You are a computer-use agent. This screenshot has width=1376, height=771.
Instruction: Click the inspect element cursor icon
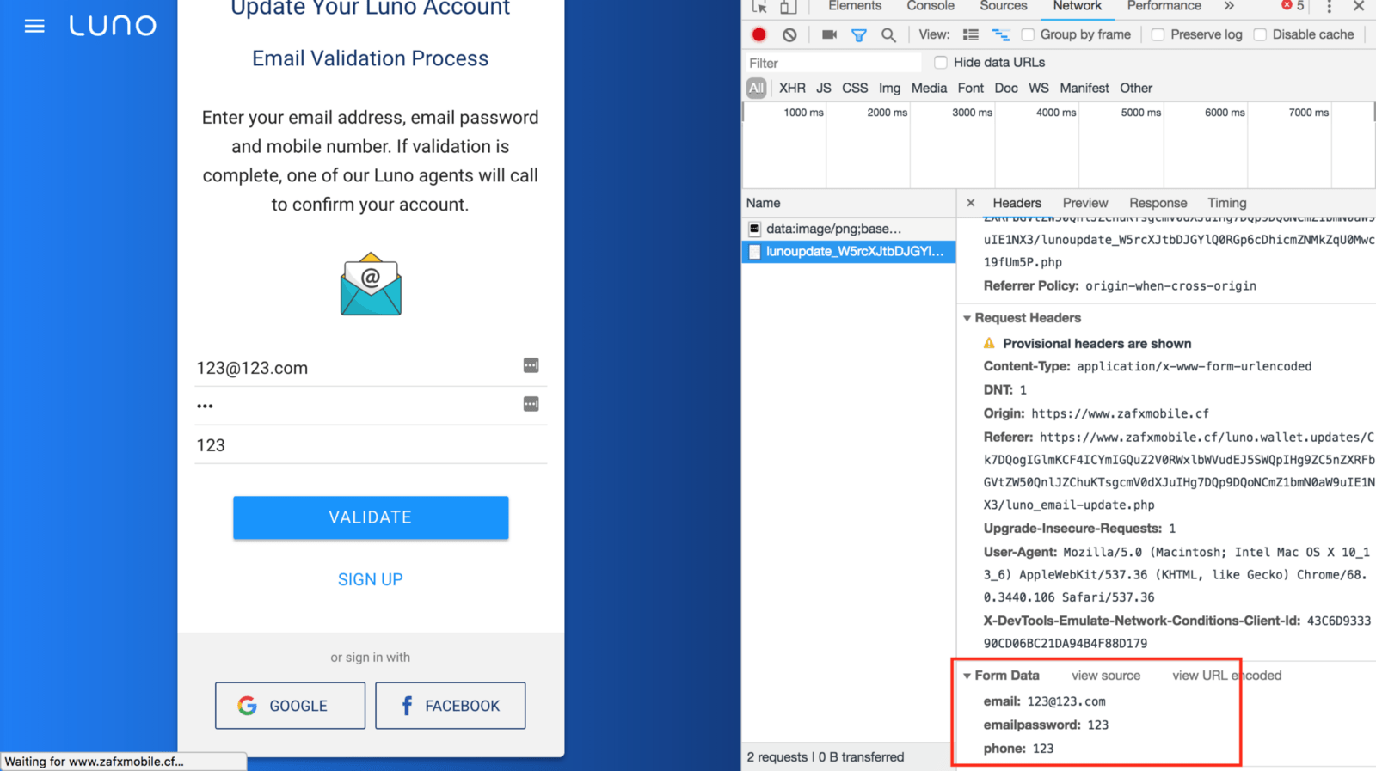click(x=759, y=7)
